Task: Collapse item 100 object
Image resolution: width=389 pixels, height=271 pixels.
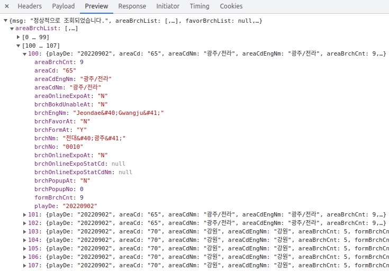Action: point(24,54)
